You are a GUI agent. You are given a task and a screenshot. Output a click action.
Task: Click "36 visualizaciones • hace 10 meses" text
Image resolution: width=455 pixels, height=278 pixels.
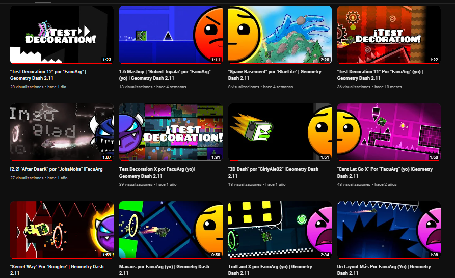tap(369, 87)
